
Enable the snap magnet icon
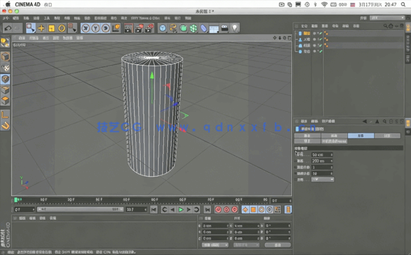[x=5, y=126]
